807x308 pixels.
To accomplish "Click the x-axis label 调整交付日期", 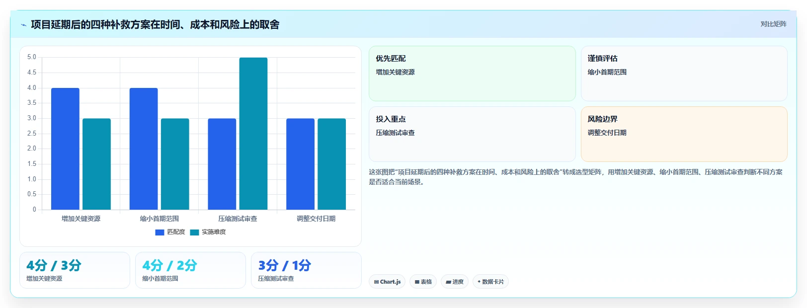I will (x=316, y=219).
